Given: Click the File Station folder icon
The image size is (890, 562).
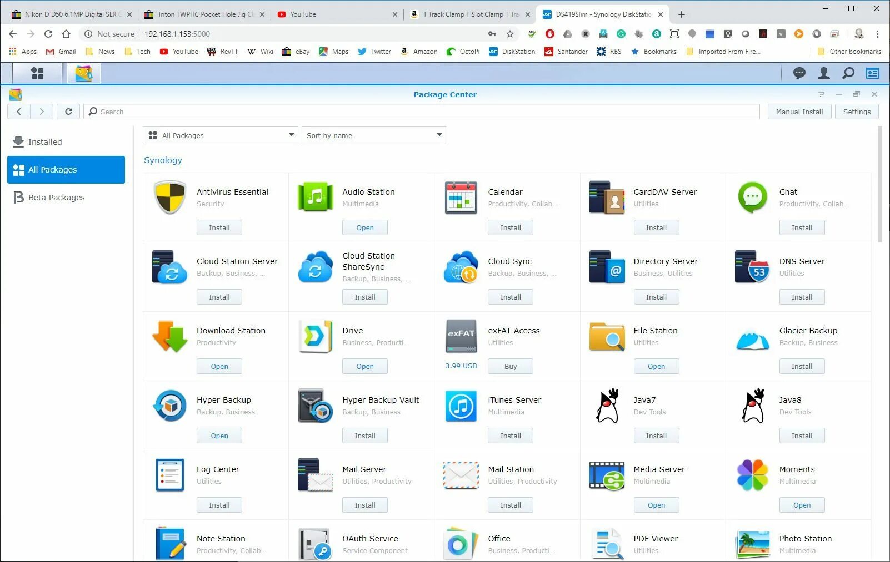Looking at the screenshot, I should [x=607, y=336].
